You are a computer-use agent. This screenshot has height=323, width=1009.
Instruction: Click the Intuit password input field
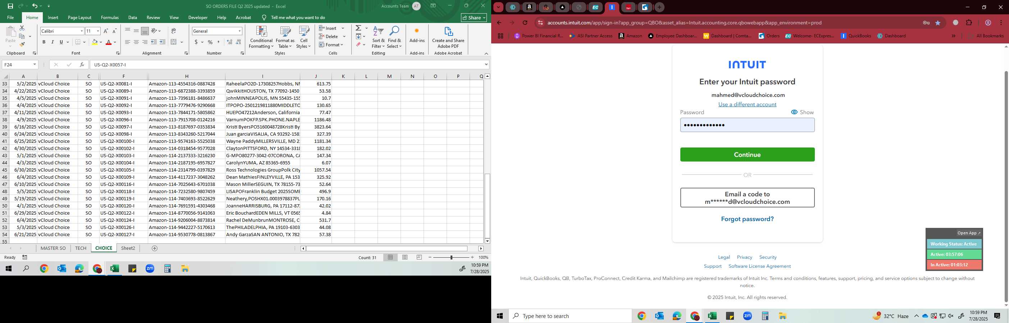(x=747, y=125)
